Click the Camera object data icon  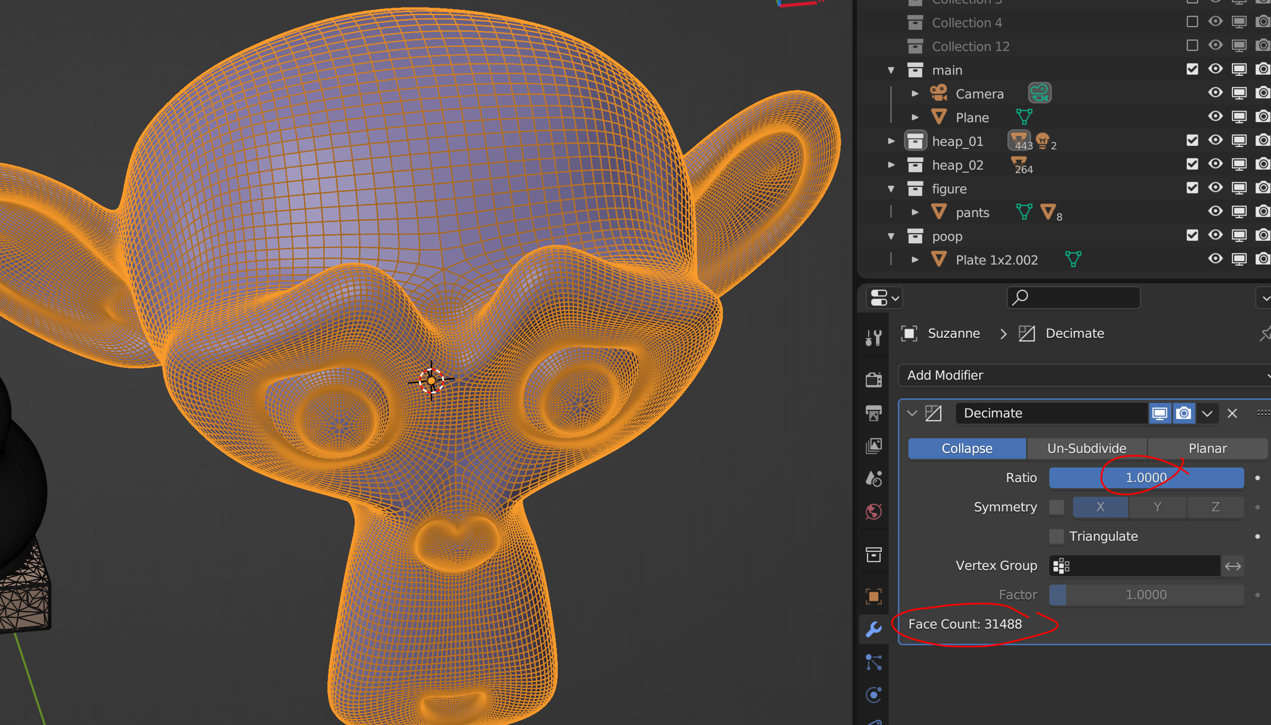point(1040,93)
